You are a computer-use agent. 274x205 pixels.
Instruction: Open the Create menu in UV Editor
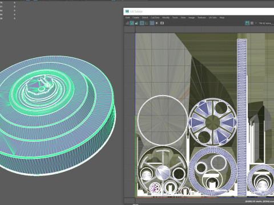click(136, 18)
